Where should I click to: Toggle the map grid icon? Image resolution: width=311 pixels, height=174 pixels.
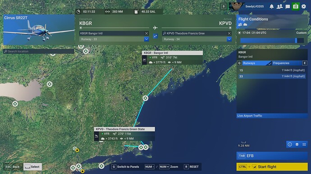(x=304, y=144)
